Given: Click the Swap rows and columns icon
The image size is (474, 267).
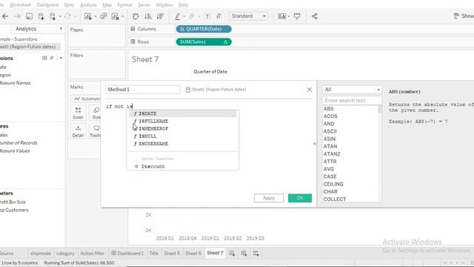Looking at the screenshot, I should click(x=136, y=16).
